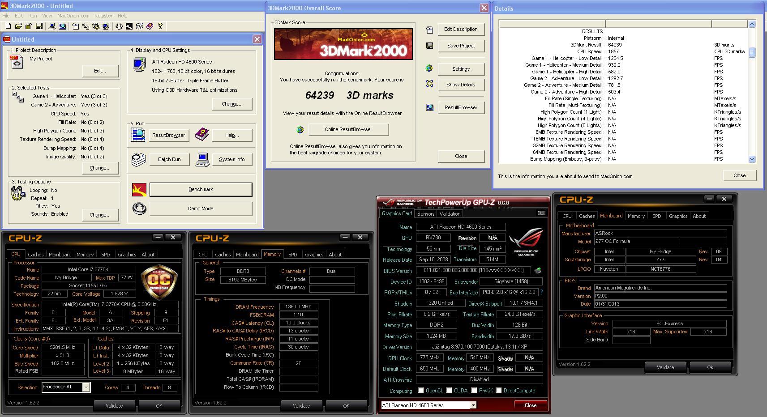The width and height of the screenshot is (767, 417).
Task: Click the flame icon next to Benchmark
Action: (139, 190)
